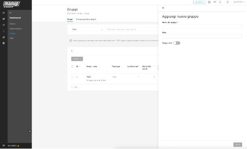Open the first icon in the left rail
Viewport: 247px width, 149px height.
click(4, 13)
